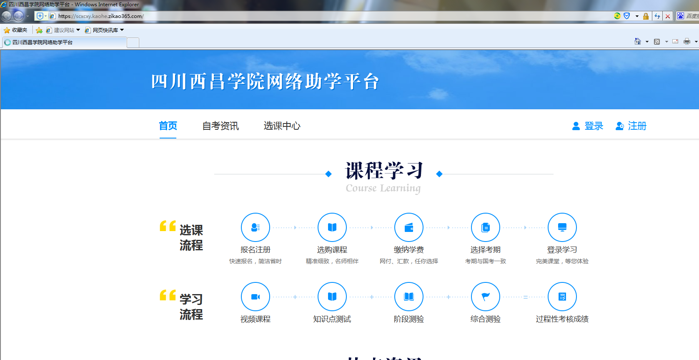
Task: Click the 阶段测验 open-book icon
Action: [409, 297]
